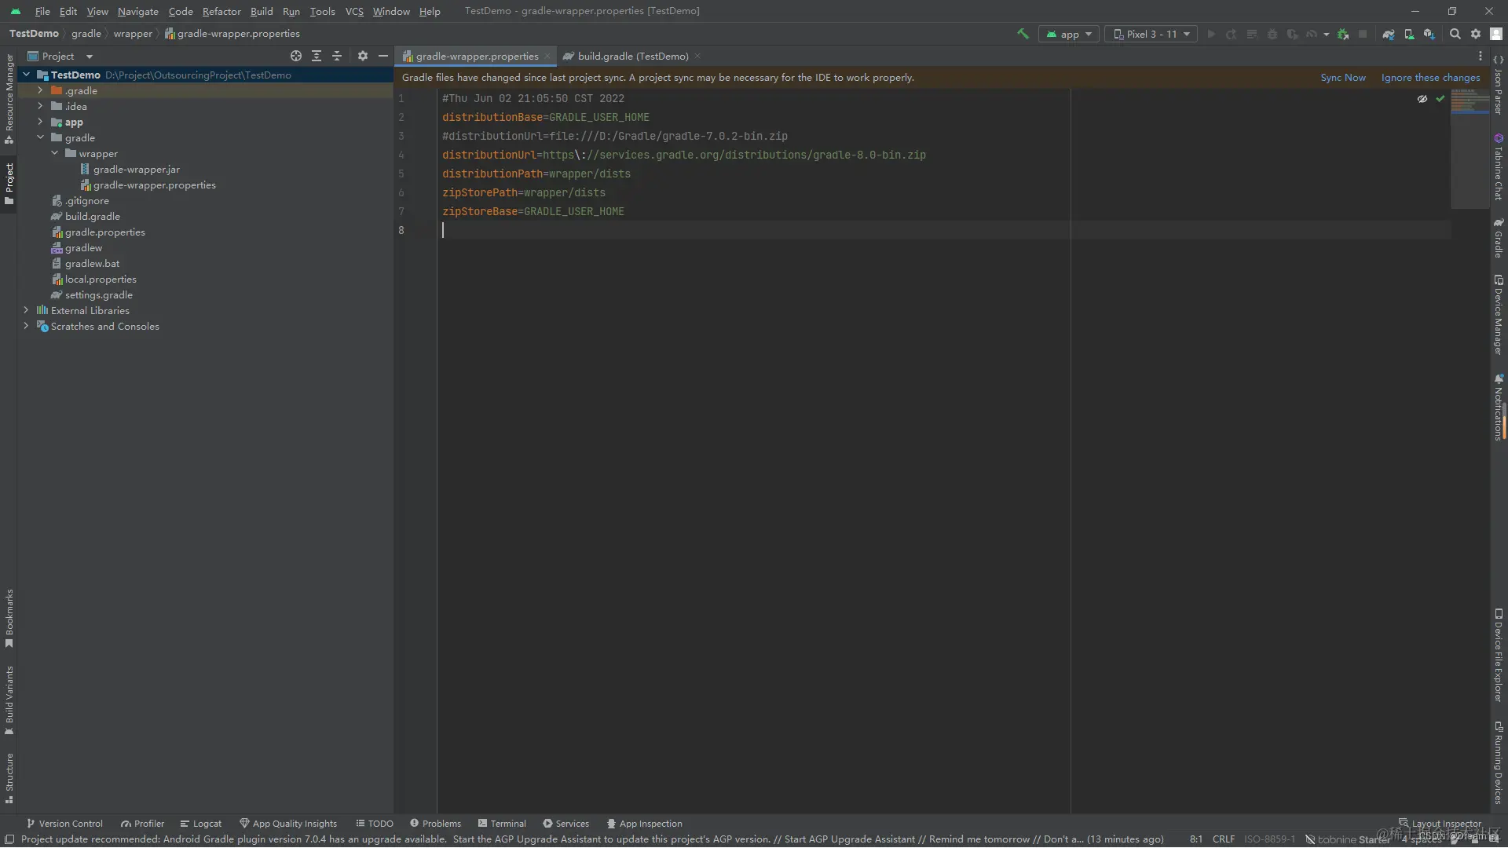1508x848 pixels.
Task: Close the gradle-wrapper.properties tab
Action: (547, 56)
